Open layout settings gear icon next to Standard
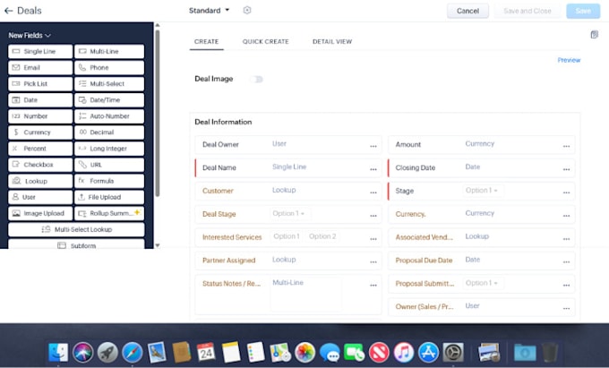Screen dimensions: 609x368 tap(247, 11)
